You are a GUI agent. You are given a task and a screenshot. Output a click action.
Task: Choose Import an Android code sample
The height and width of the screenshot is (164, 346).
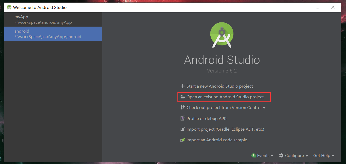click(217, 140)
